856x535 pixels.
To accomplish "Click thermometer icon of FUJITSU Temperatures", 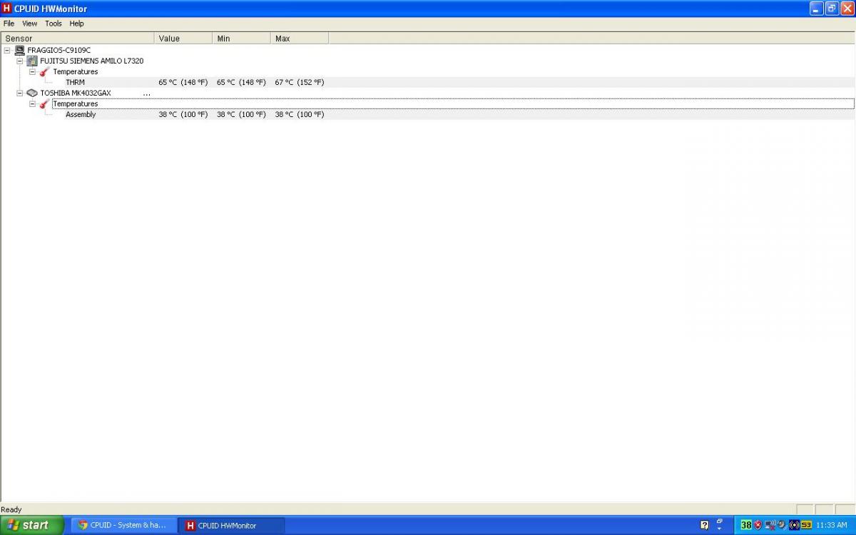I will coord(45,71).
